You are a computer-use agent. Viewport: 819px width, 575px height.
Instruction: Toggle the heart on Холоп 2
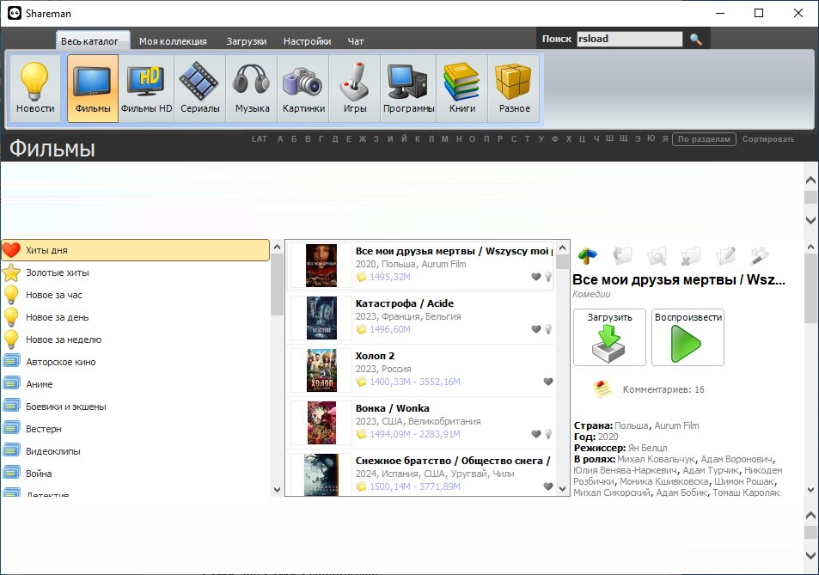point(548,382)
